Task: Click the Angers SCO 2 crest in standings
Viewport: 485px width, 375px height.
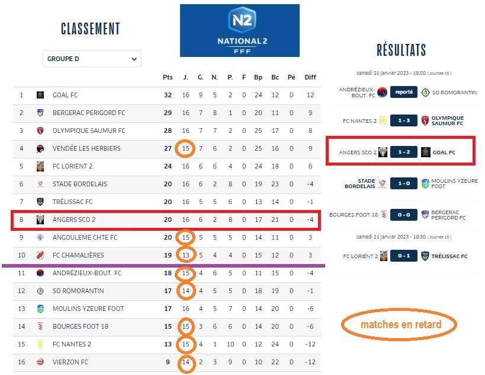Action: (40, 220)
